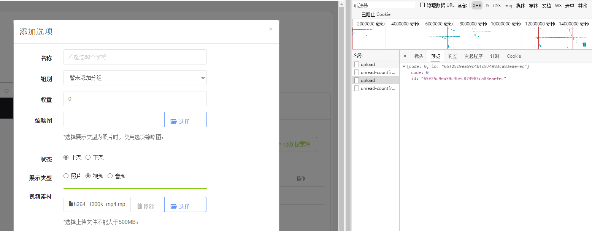Click folder icon to select 缩略图 file
This screenshot has width=592, height=231.
tap(174, 121)
